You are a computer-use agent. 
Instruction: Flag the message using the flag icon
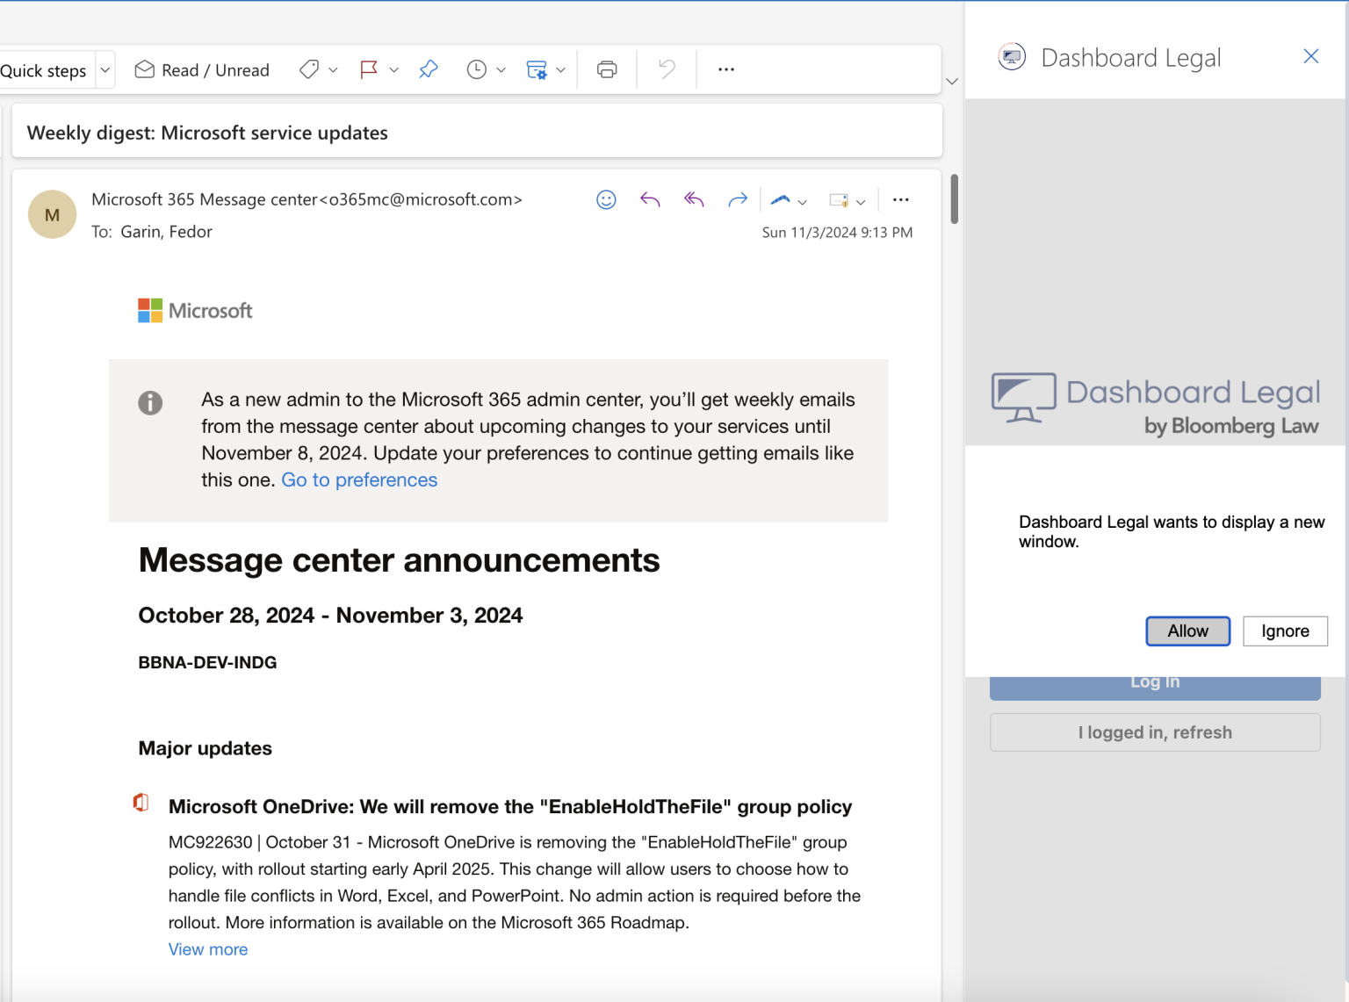click(x=370, y=68)
